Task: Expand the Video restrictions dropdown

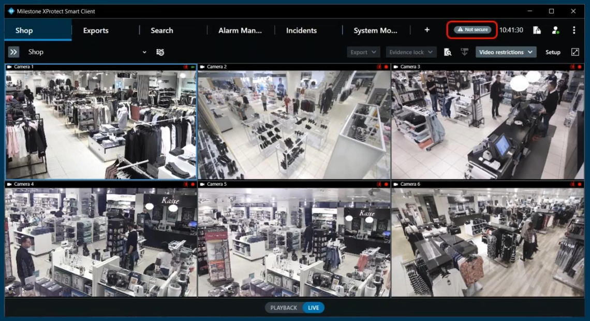Action: coord(506,52)
